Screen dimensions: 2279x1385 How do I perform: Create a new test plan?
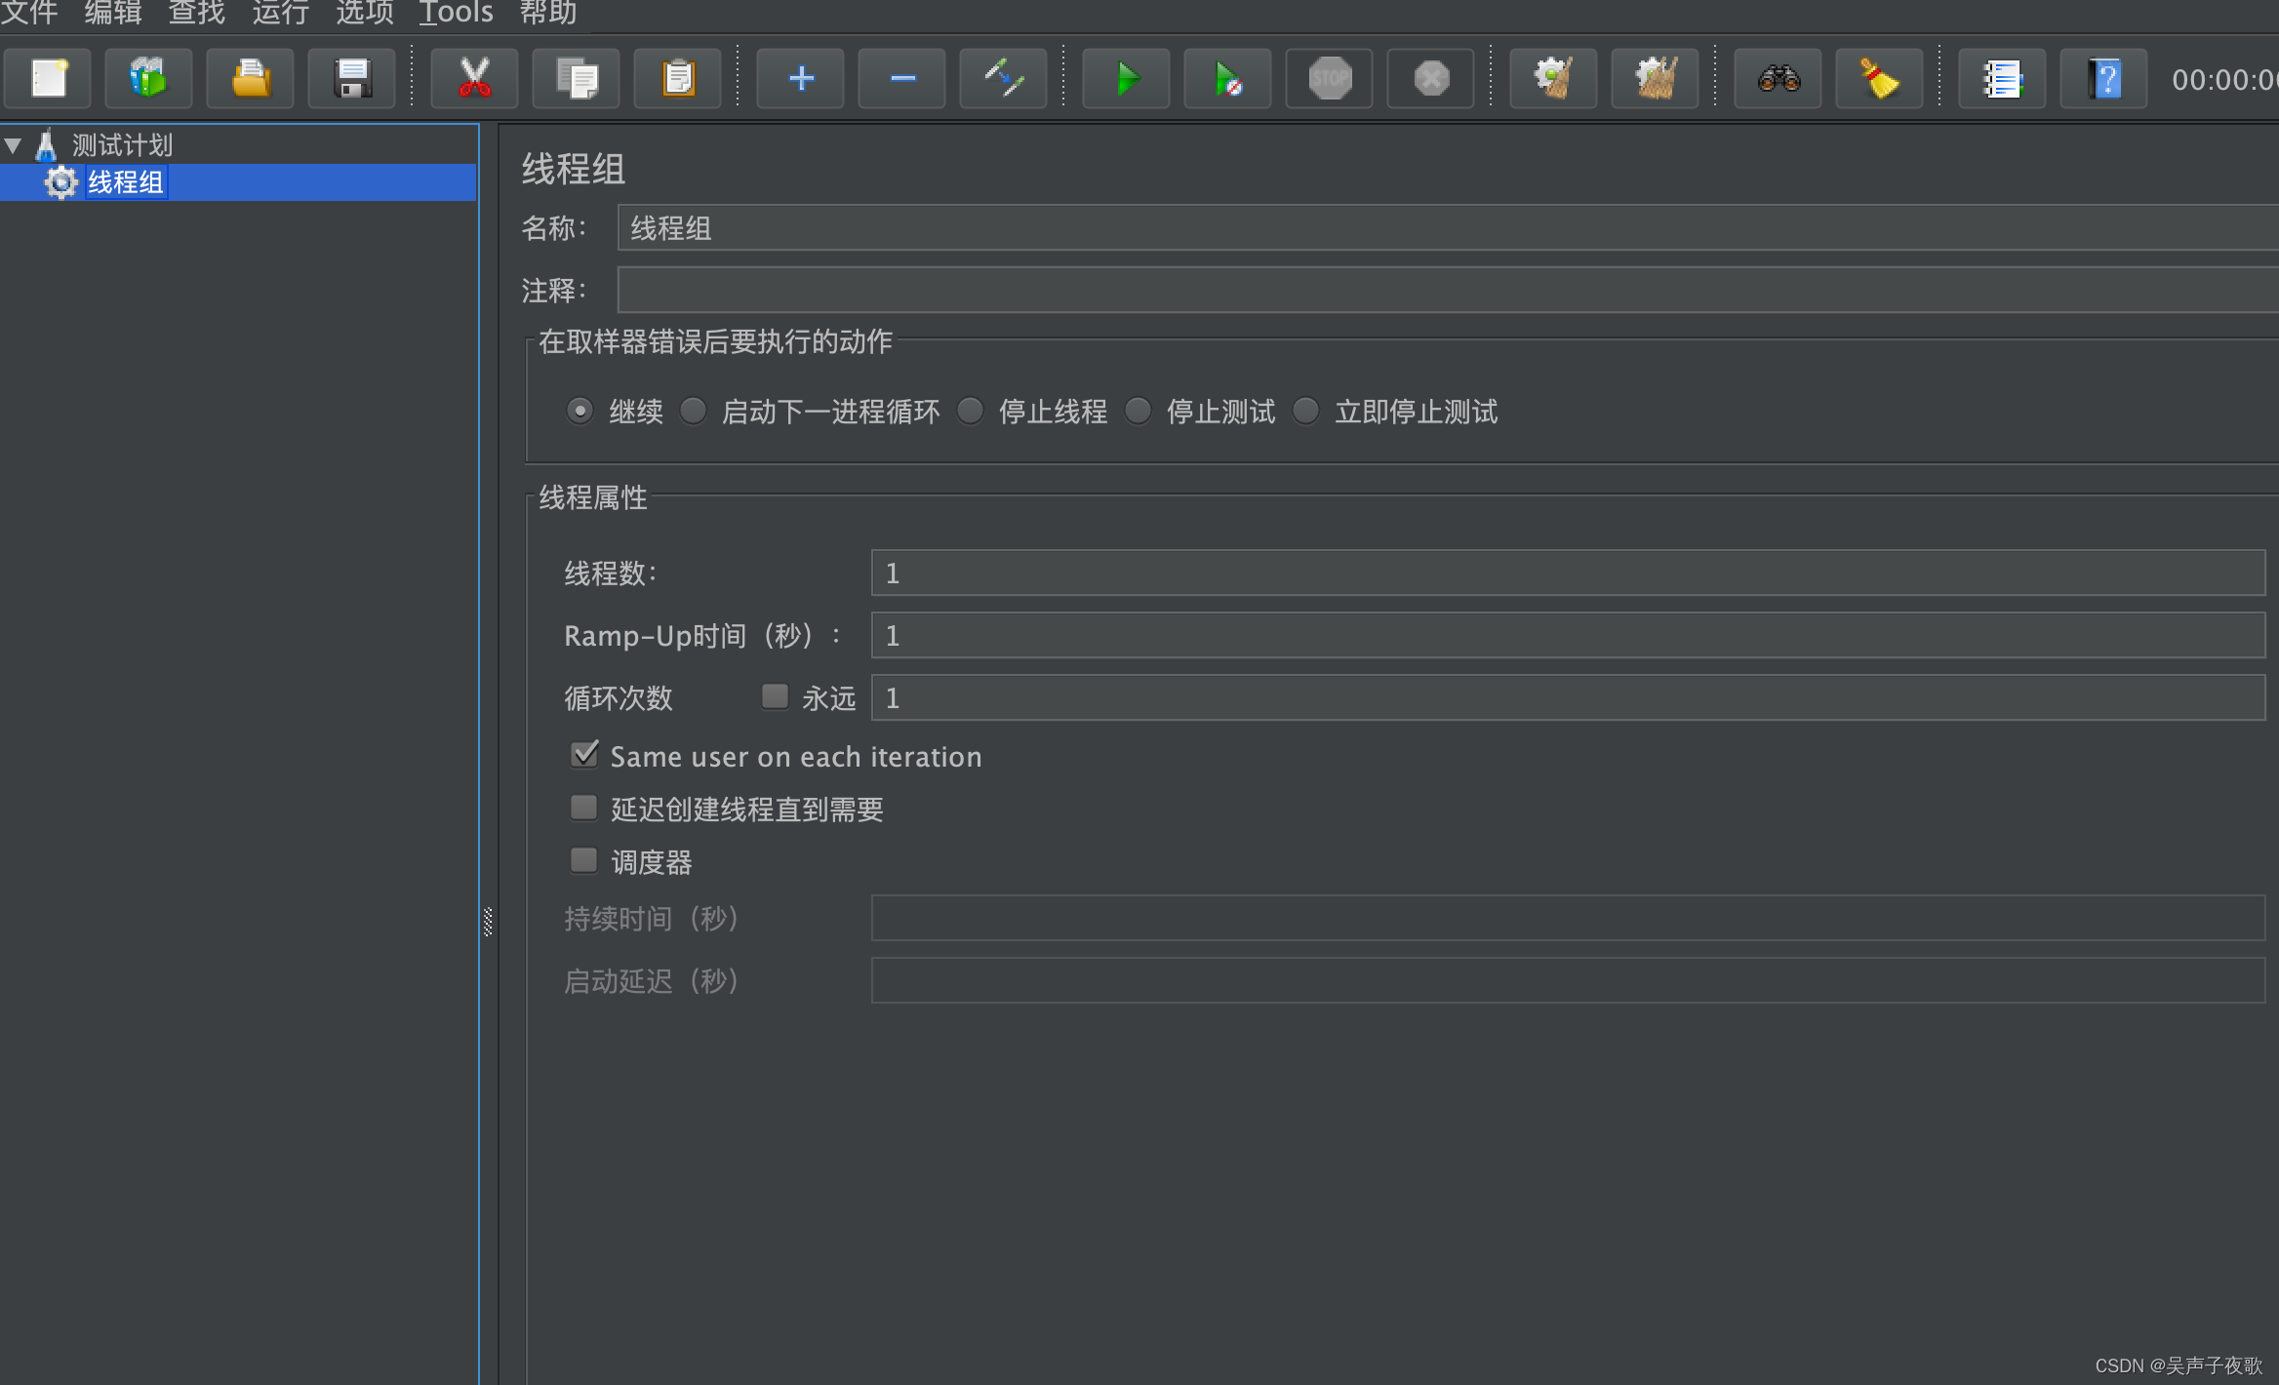pyautogui.click(x=47, y=78)
